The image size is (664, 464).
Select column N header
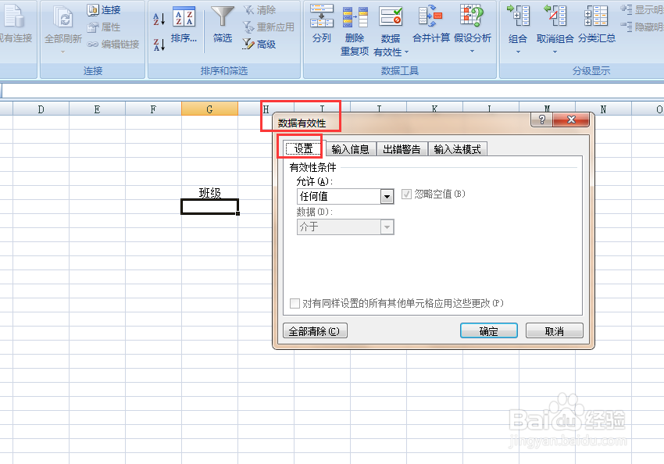pyautogui.click(x=603, y=109)
